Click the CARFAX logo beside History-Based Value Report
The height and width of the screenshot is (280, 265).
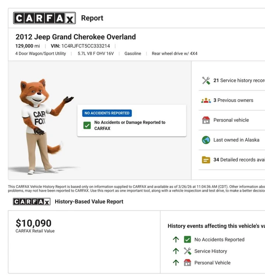tap(32, 201)
